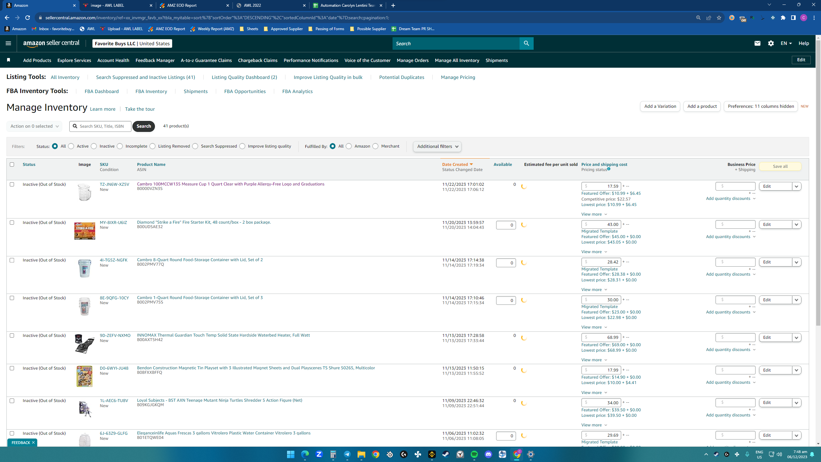Click the price field showing 17.59
Screen dimensions: 821x462
(601, 186)
